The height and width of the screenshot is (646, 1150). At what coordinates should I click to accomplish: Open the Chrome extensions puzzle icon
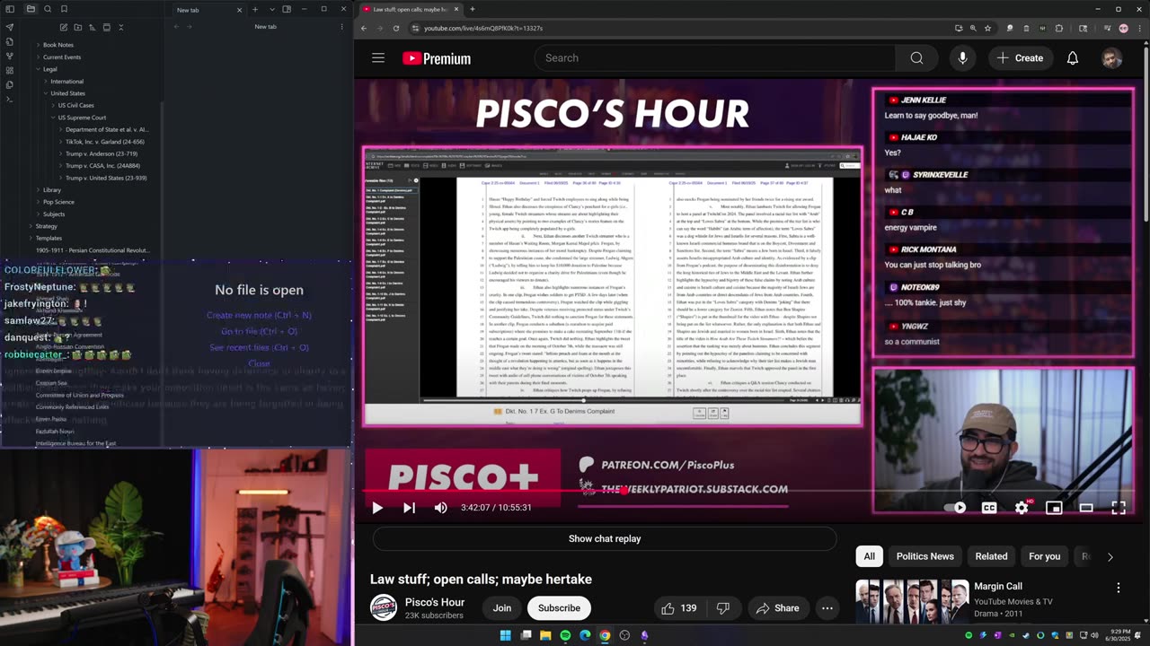1059,28
